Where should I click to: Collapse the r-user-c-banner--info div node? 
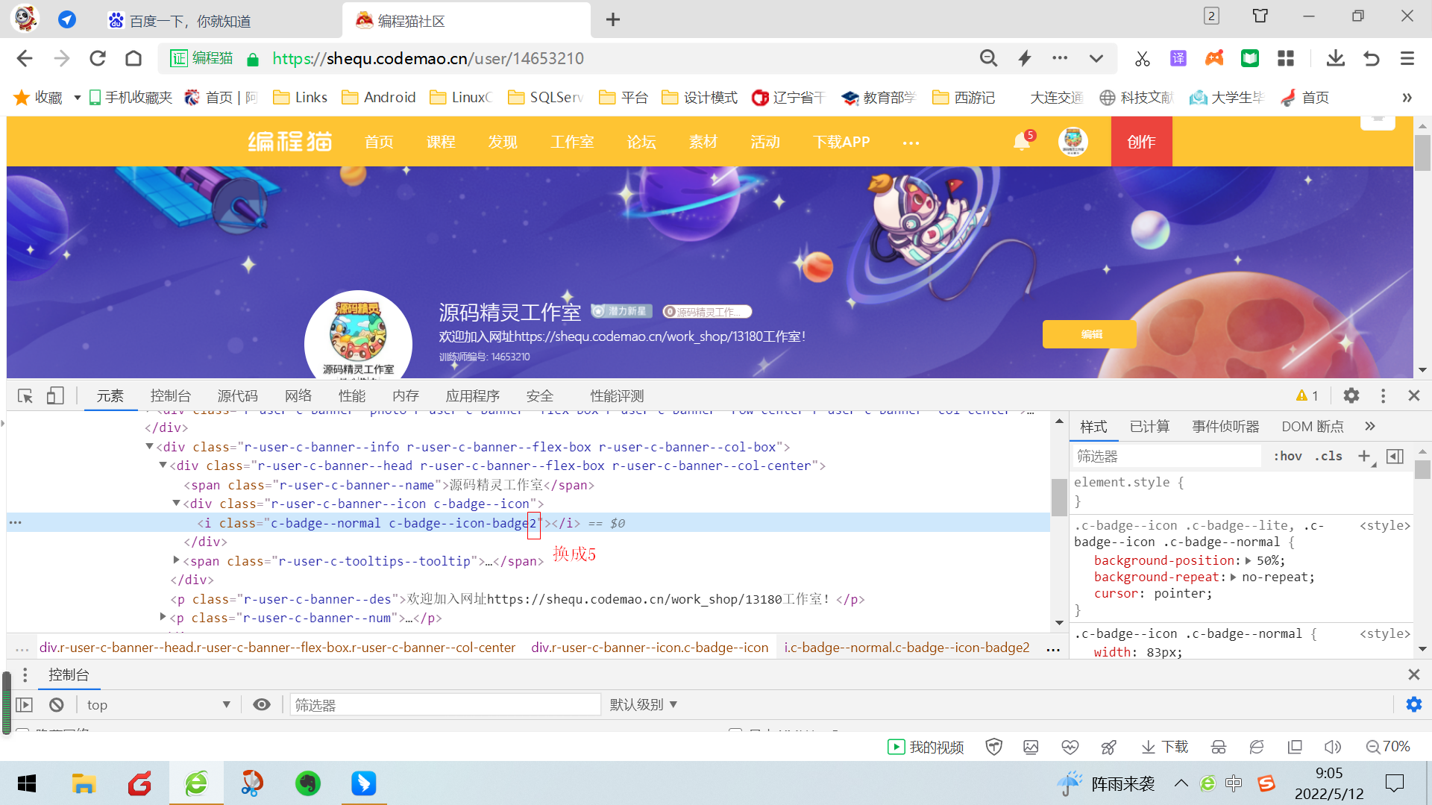[x=150, y=446]
